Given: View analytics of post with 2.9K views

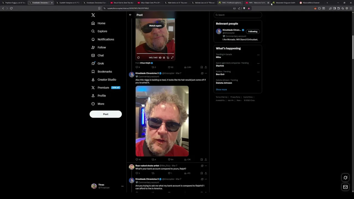Looking at the screenshot, I should pyautogui.click(x=188, y=67).
